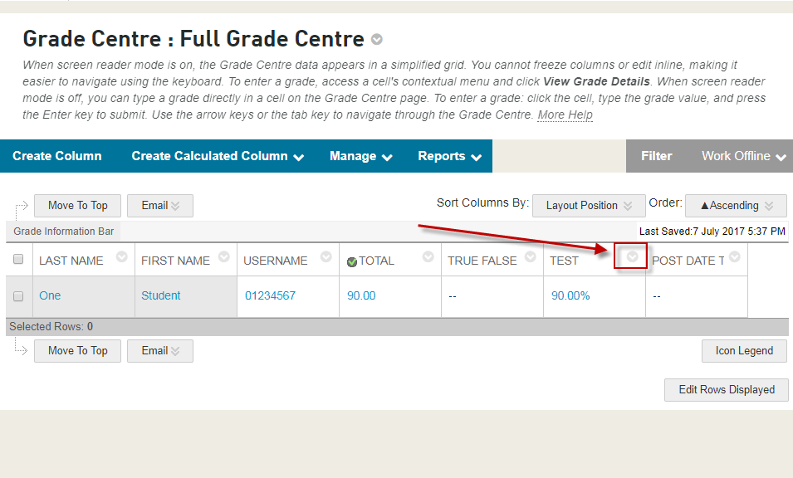Open First Name column options chevron
This screenshot has height=478, width=793.
coord(224,257)
